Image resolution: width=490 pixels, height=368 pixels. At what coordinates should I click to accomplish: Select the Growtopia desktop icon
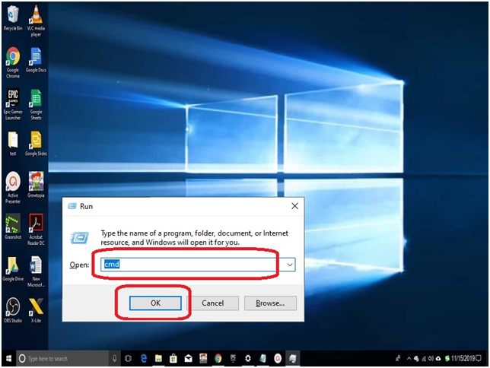coord(36,185)
